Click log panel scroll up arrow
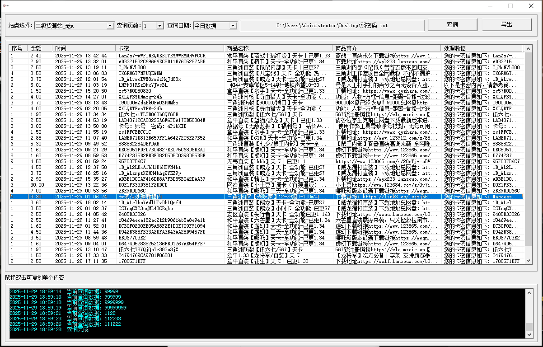The width and height of the screenshot is (543, 347). pyautogui.click(x=529, y=292)
